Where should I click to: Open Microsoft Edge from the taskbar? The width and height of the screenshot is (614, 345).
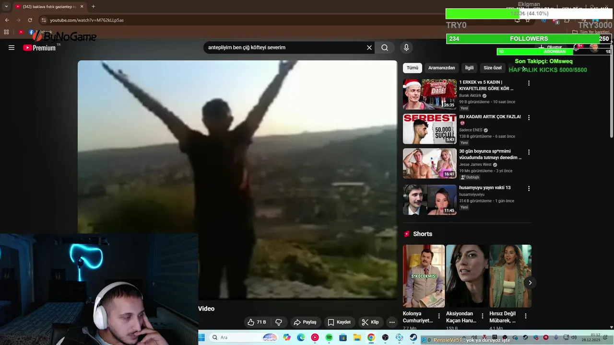301,337
